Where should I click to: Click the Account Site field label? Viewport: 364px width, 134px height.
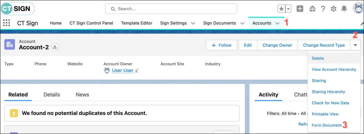[x=172, y=64]
